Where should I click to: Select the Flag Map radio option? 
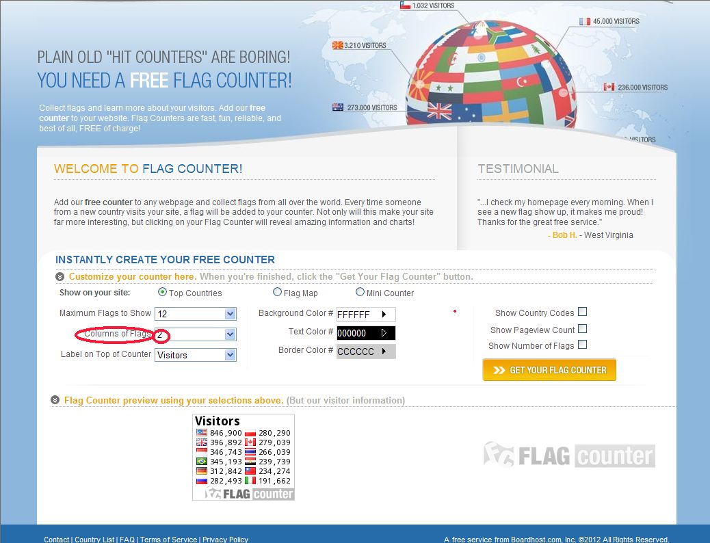coord(277,292)
